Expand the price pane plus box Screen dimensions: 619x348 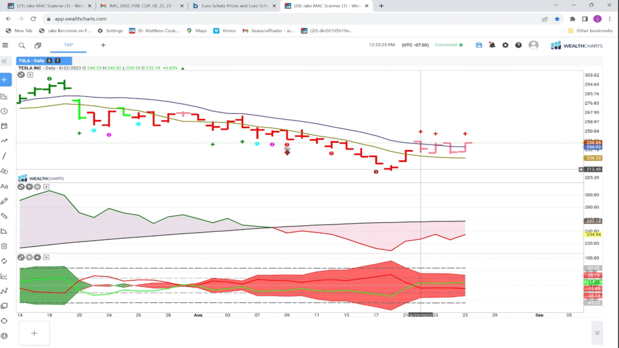coord(30,75)
